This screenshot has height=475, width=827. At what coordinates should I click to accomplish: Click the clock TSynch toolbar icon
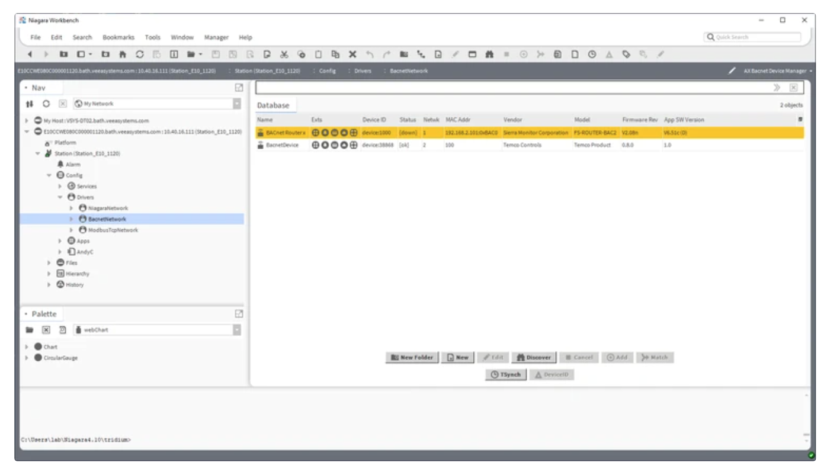point(592,54)
